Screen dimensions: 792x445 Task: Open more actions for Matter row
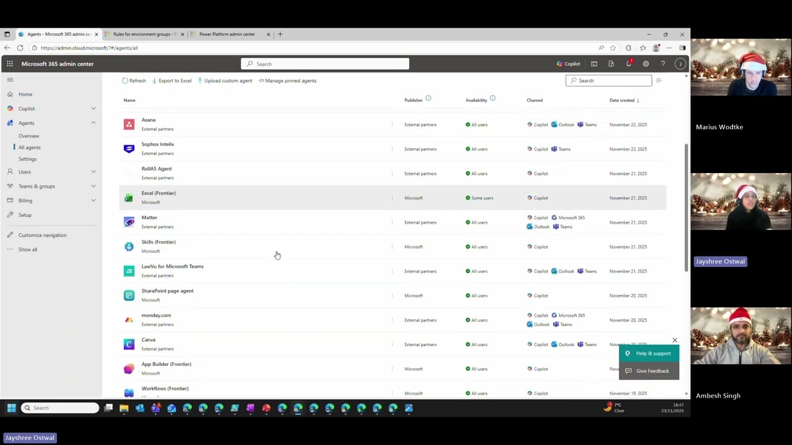[x=392, y=222]
